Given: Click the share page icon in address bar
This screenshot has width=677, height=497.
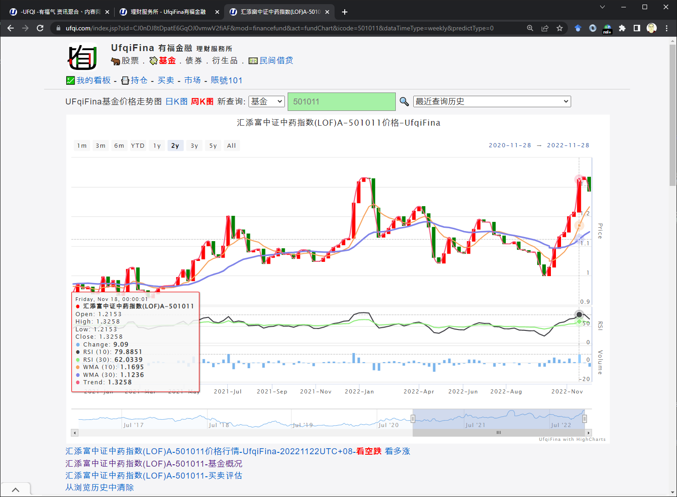Looking at the screenshot, I should (x=545, y=28).
